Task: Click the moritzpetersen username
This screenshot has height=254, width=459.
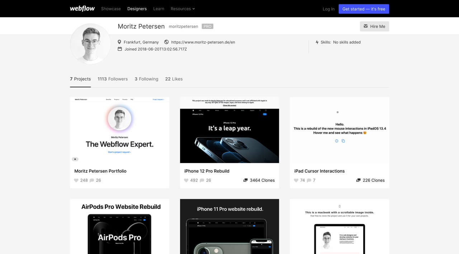Action: click(184, 27)
